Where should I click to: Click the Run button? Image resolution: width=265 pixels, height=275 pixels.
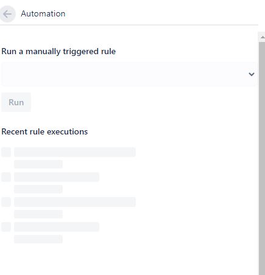click(16, 102)
